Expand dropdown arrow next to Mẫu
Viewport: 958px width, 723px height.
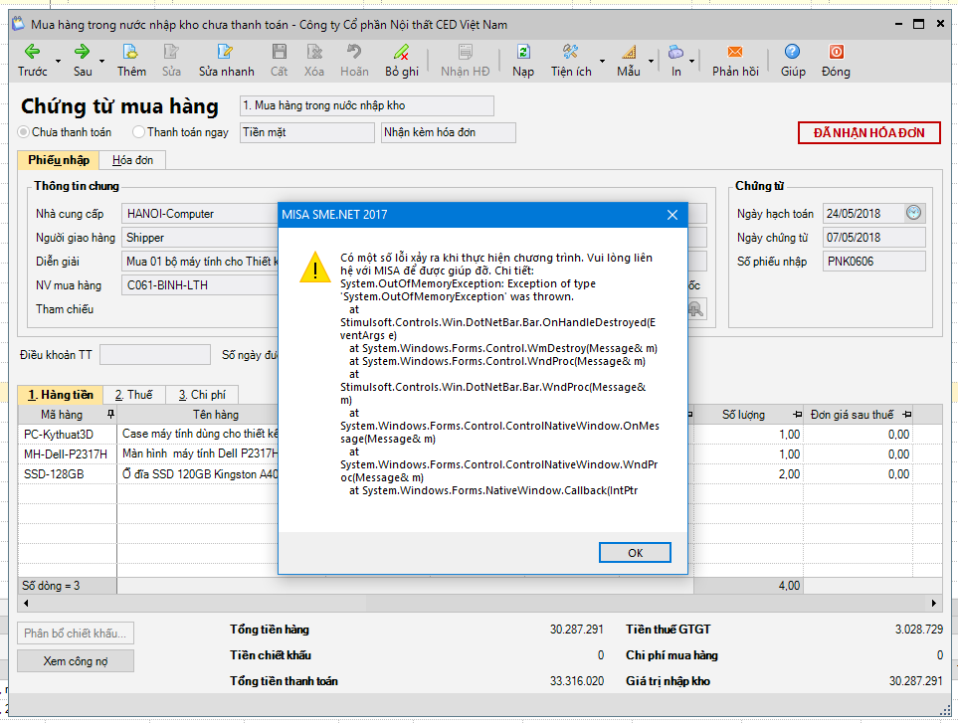pos(651,61)
